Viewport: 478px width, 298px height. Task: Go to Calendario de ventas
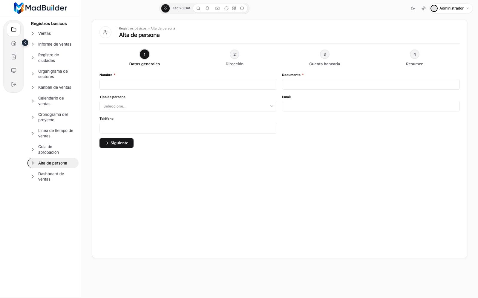tap(53, 101)
